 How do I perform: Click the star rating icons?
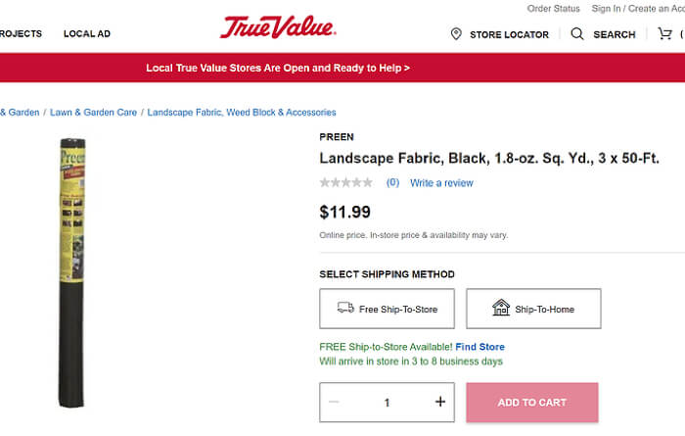(x=346, y=183)
